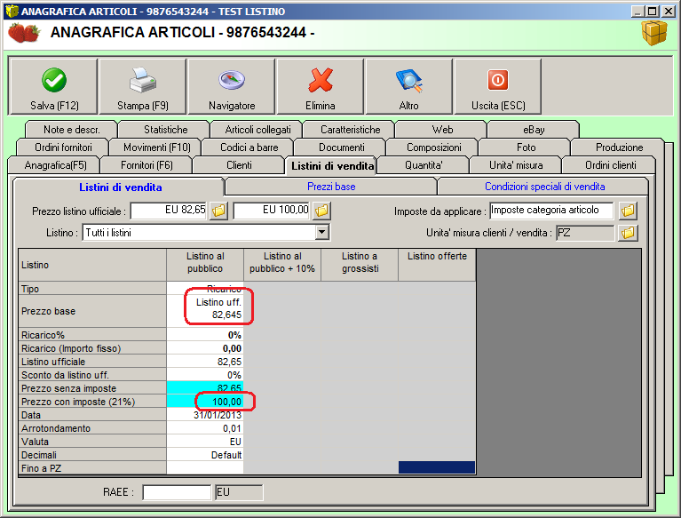Open folder icon next to EU 100,00
Screen dimensions: 681x518
click(321, 211)
